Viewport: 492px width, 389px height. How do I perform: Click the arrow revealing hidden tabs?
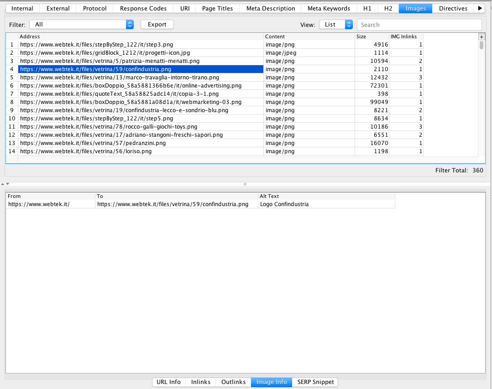click(480, 8)
